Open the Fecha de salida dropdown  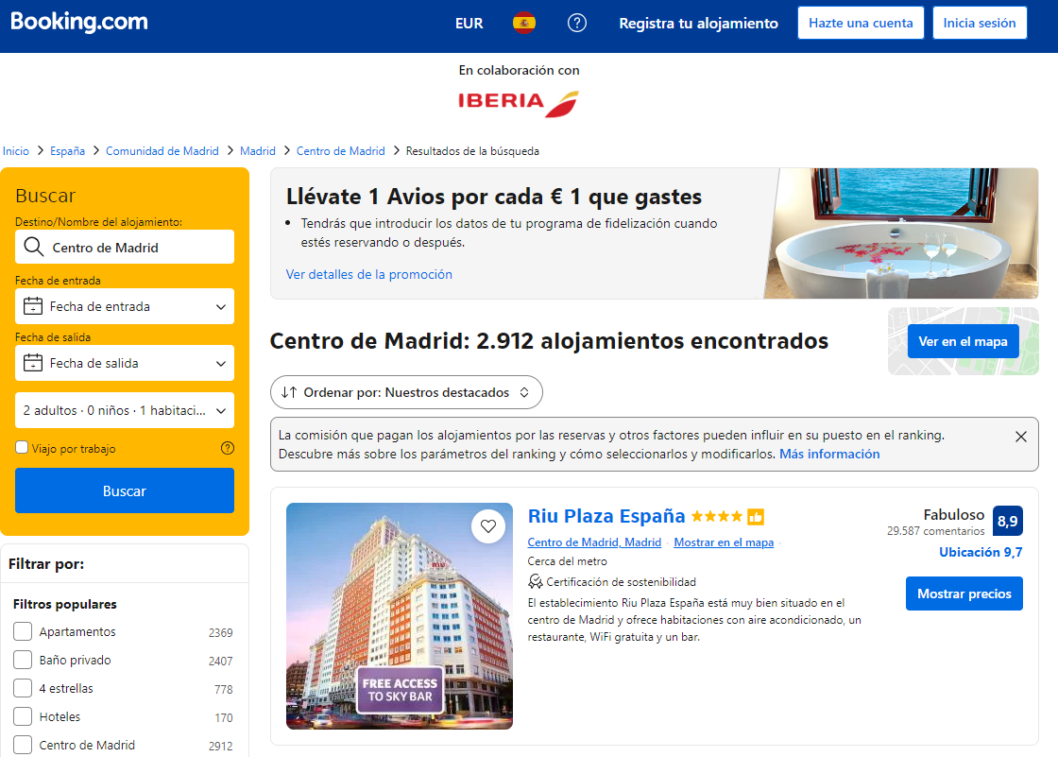(x=125, y=363)
